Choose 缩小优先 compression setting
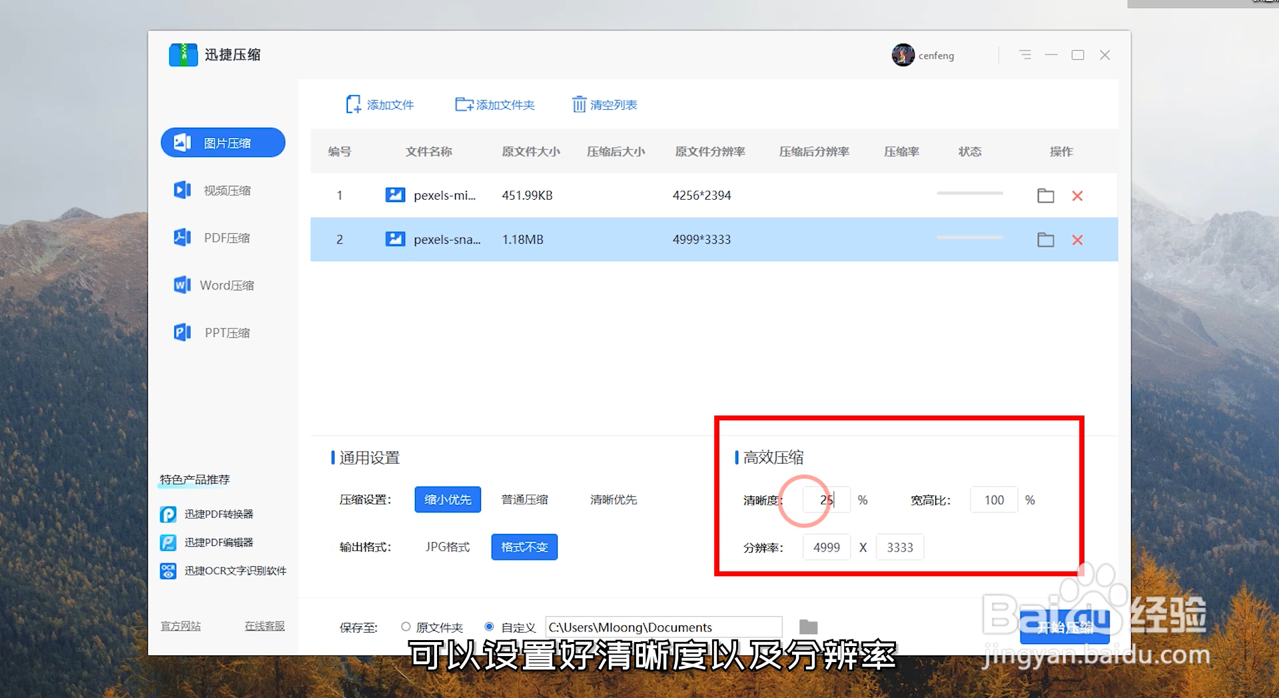The width and height of the screenshot is (1279, 698). tap(448, 500)
